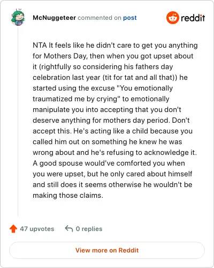Click the words "Mothers Day" in comment
The height and width of the screenshot is (268, 214).
point(65,56)
